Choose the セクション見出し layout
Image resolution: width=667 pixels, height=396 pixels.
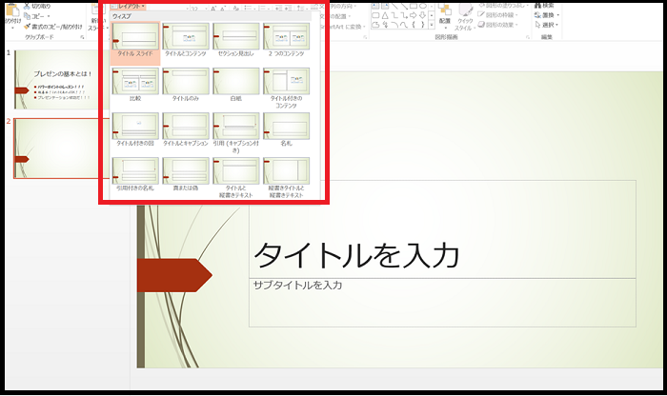click(x=235, y=40)
